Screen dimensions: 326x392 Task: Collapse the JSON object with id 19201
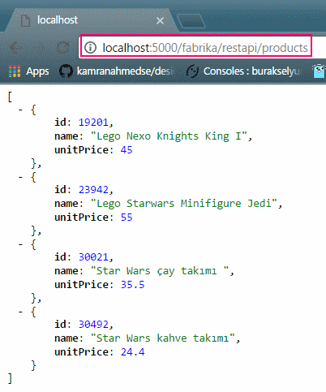(x=20, y=110)
